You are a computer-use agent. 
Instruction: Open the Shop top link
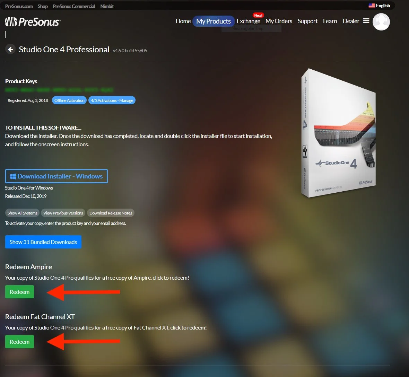43,6
